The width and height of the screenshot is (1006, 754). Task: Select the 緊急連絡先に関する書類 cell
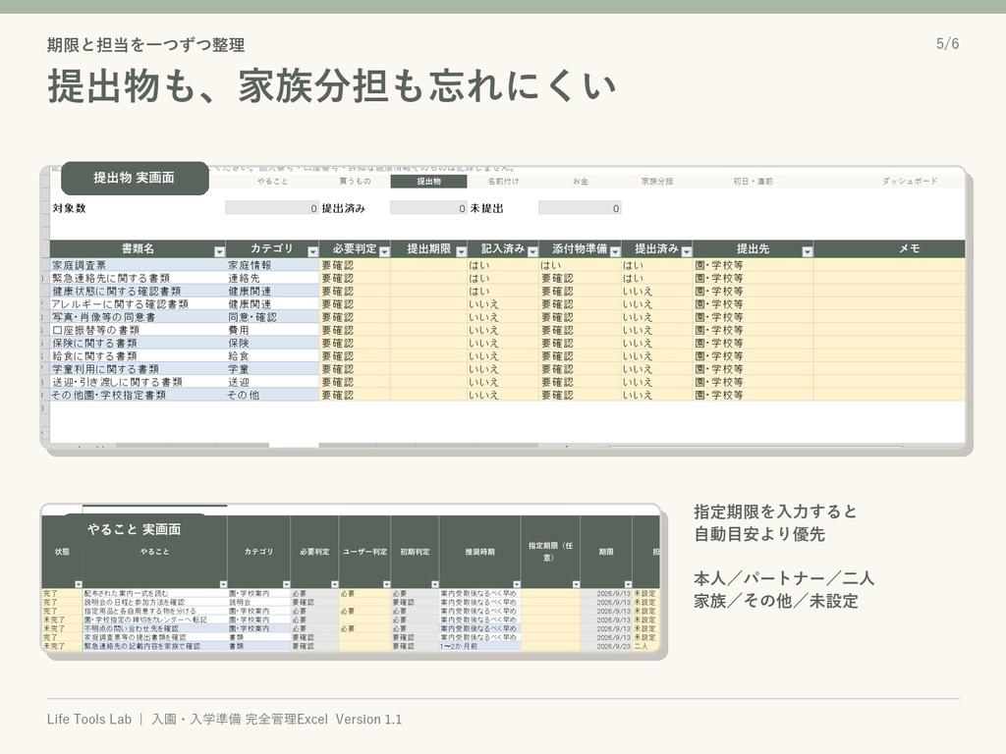click(x=137, y=278)
